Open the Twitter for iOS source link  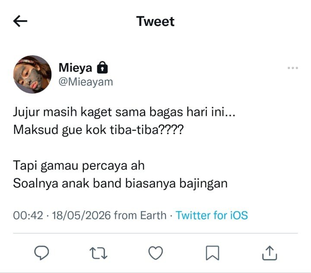(x=212, y=215)
